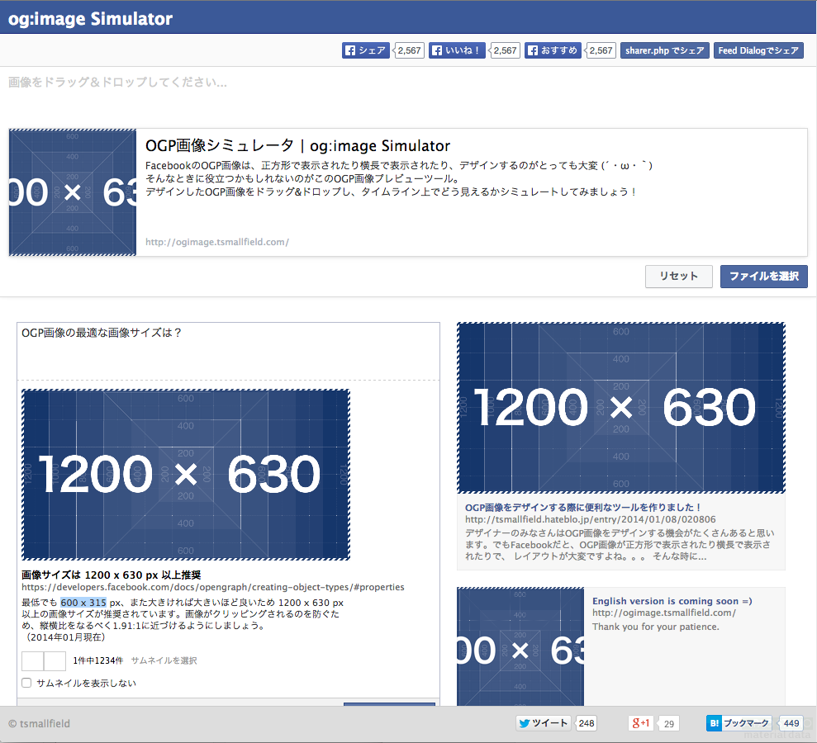
Task: Open OGP画像をデザインする際に便利なツールを作りました！ link
Action: click(583, 508)
